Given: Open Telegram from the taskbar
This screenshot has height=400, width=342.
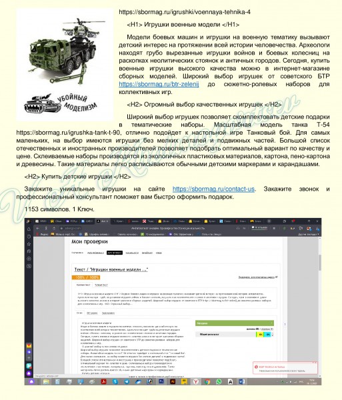Looking at the screenshot, I should (127, 381).
